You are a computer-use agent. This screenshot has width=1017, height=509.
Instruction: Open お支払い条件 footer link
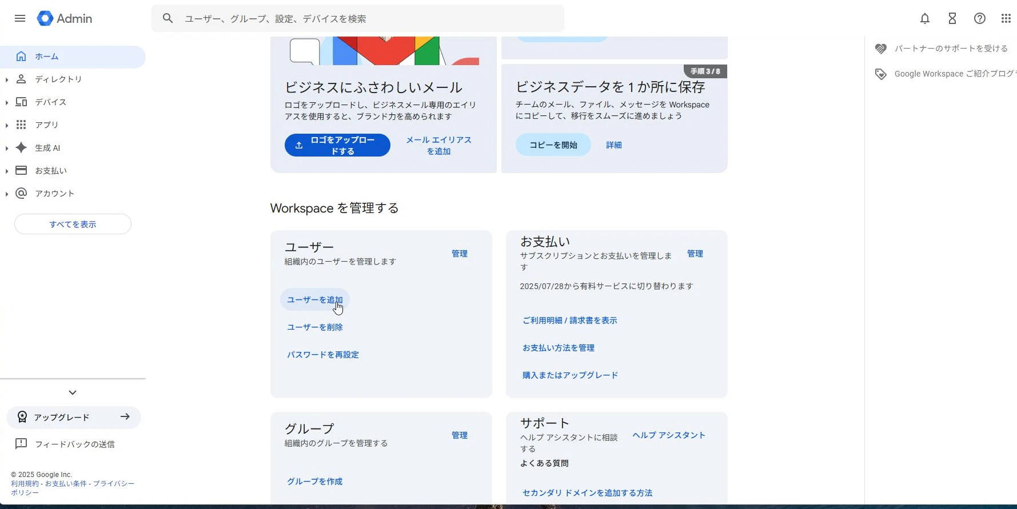(x=66, y=483)
